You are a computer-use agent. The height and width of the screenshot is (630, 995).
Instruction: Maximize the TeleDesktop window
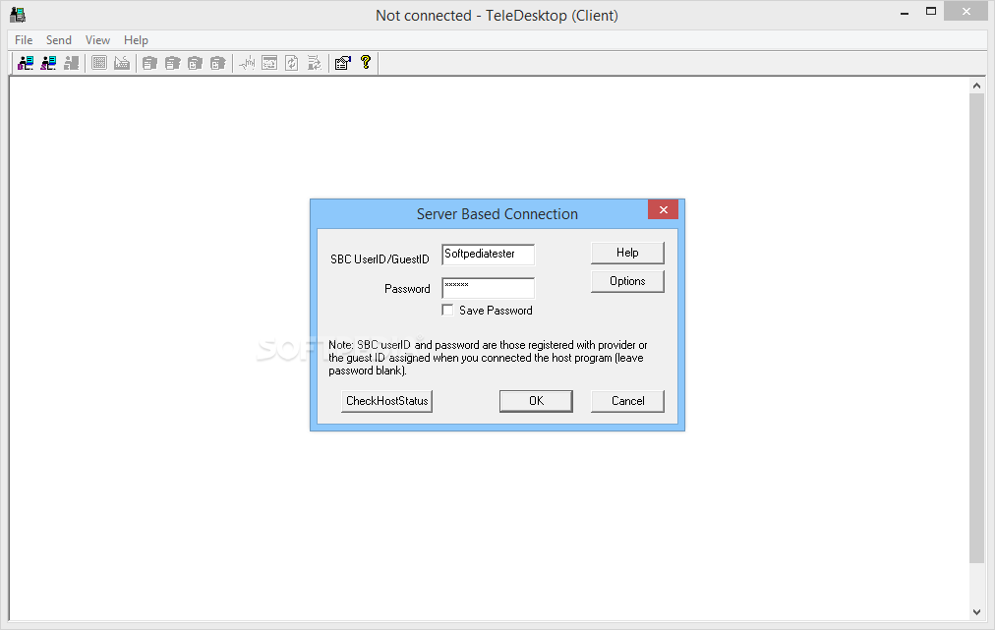[931, 12]
